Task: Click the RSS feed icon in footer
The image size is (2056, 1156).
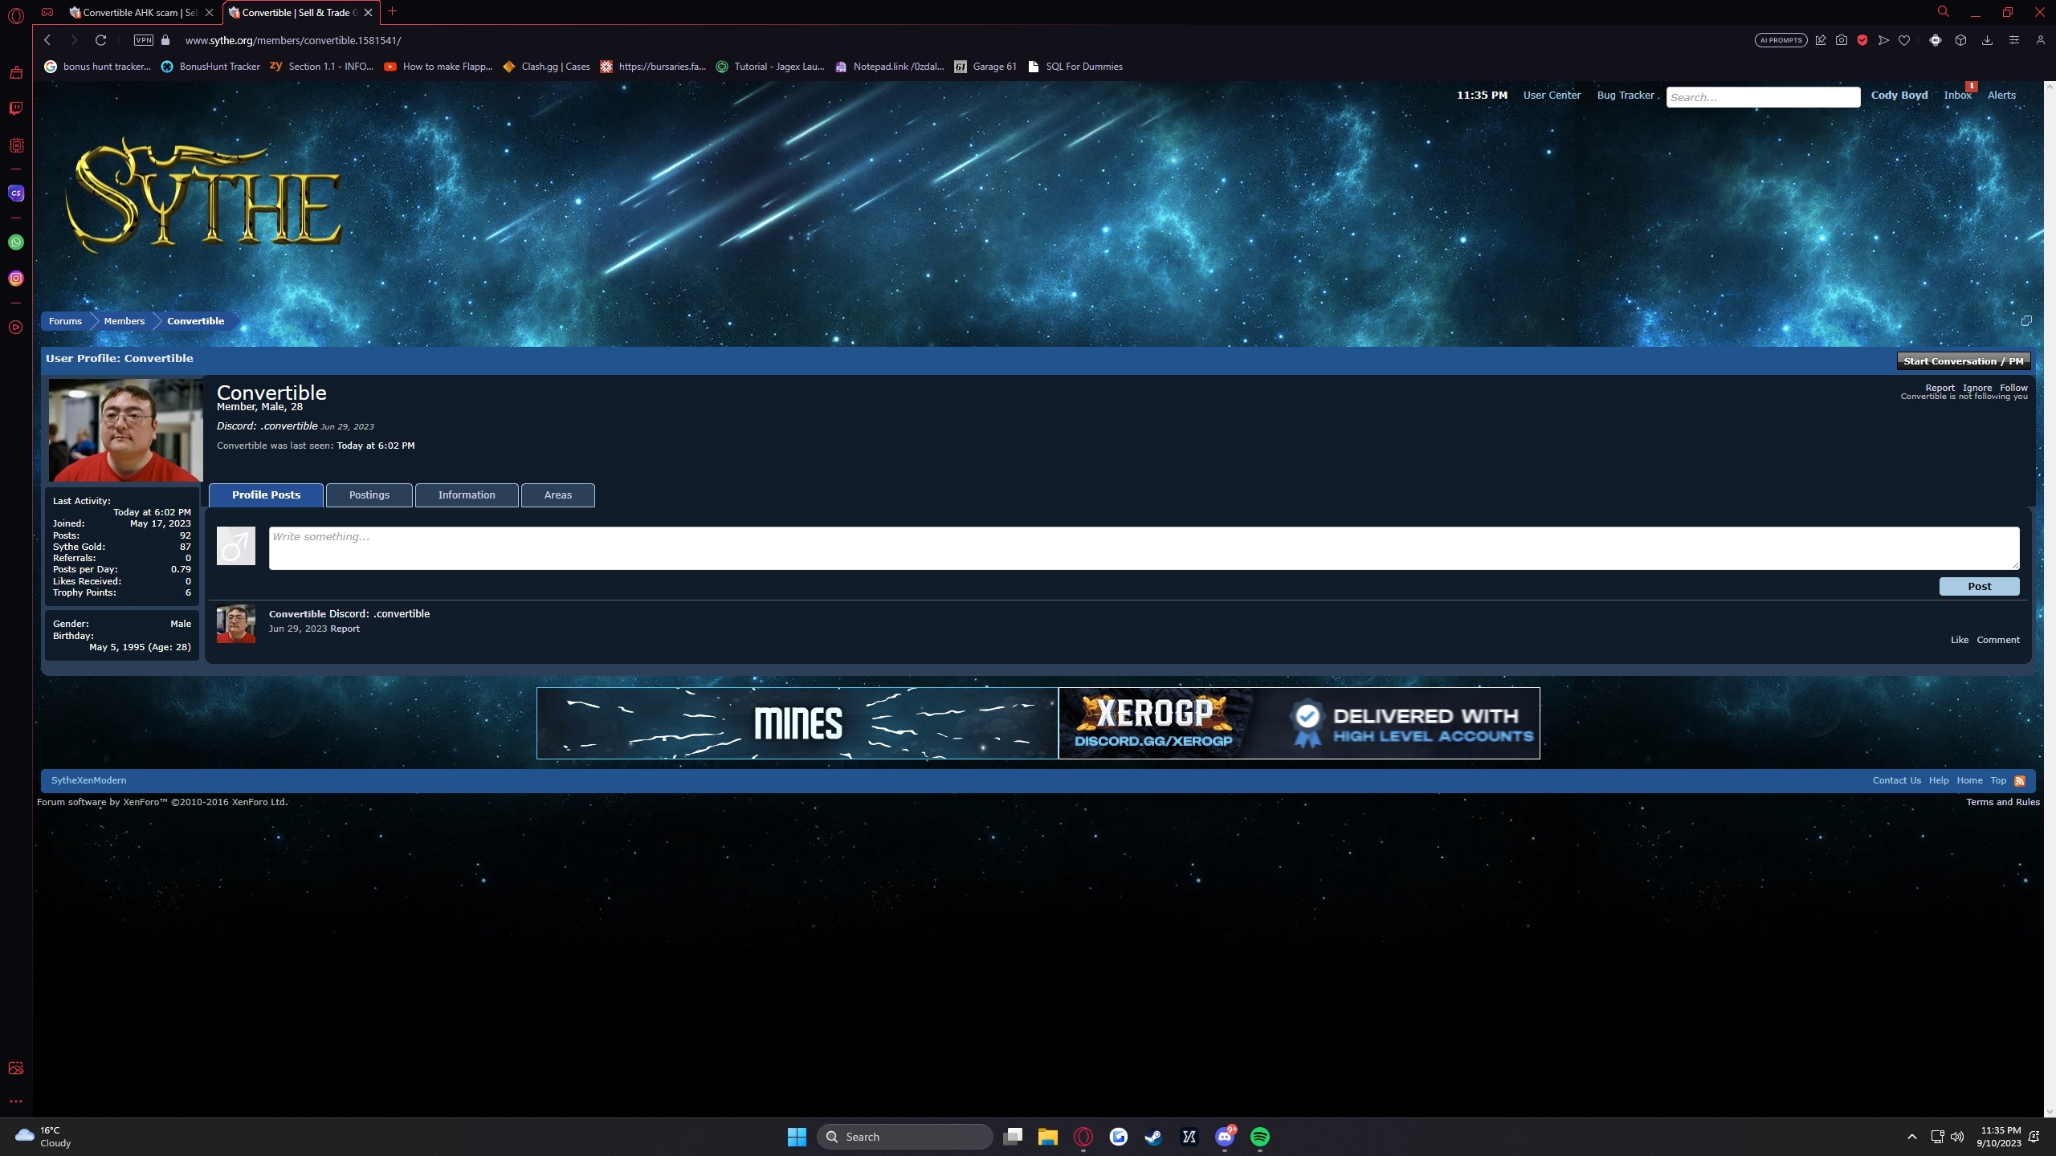Action: pos(2020,781)
